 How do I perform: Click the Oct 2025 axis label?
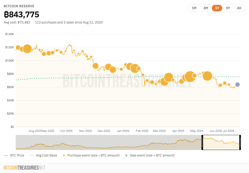66,131
